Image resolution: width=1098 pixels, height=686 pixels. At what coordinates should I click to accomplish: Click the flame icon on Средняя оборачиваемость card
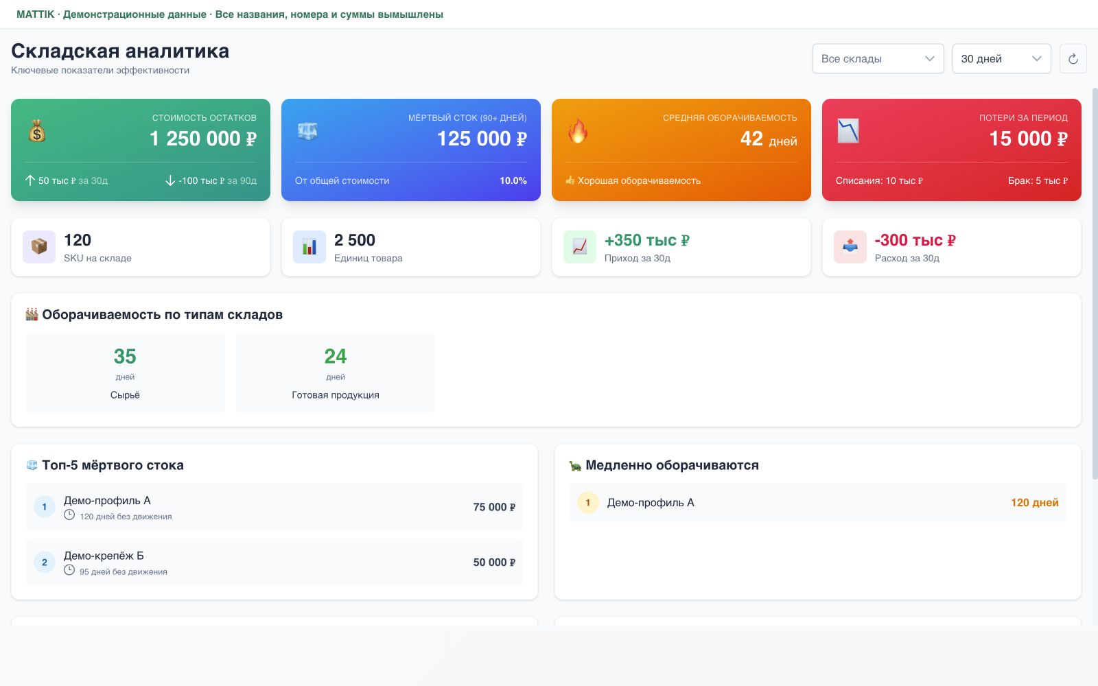pyautogui.click(x=578, y=130)
